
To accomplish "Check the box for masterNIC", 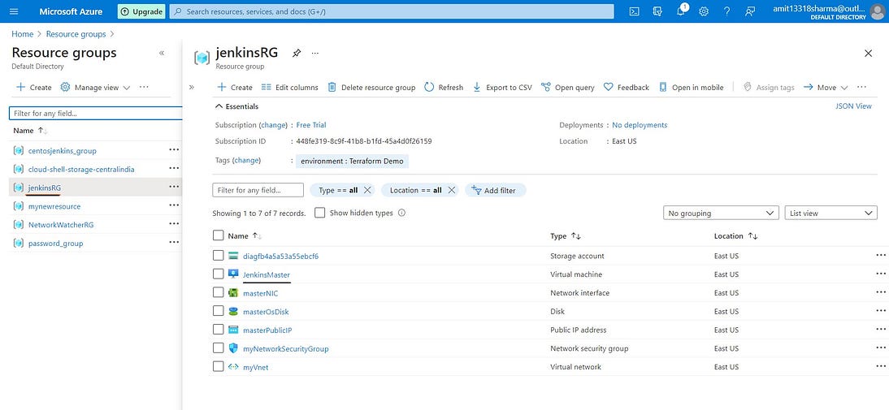I will point(219,293).
